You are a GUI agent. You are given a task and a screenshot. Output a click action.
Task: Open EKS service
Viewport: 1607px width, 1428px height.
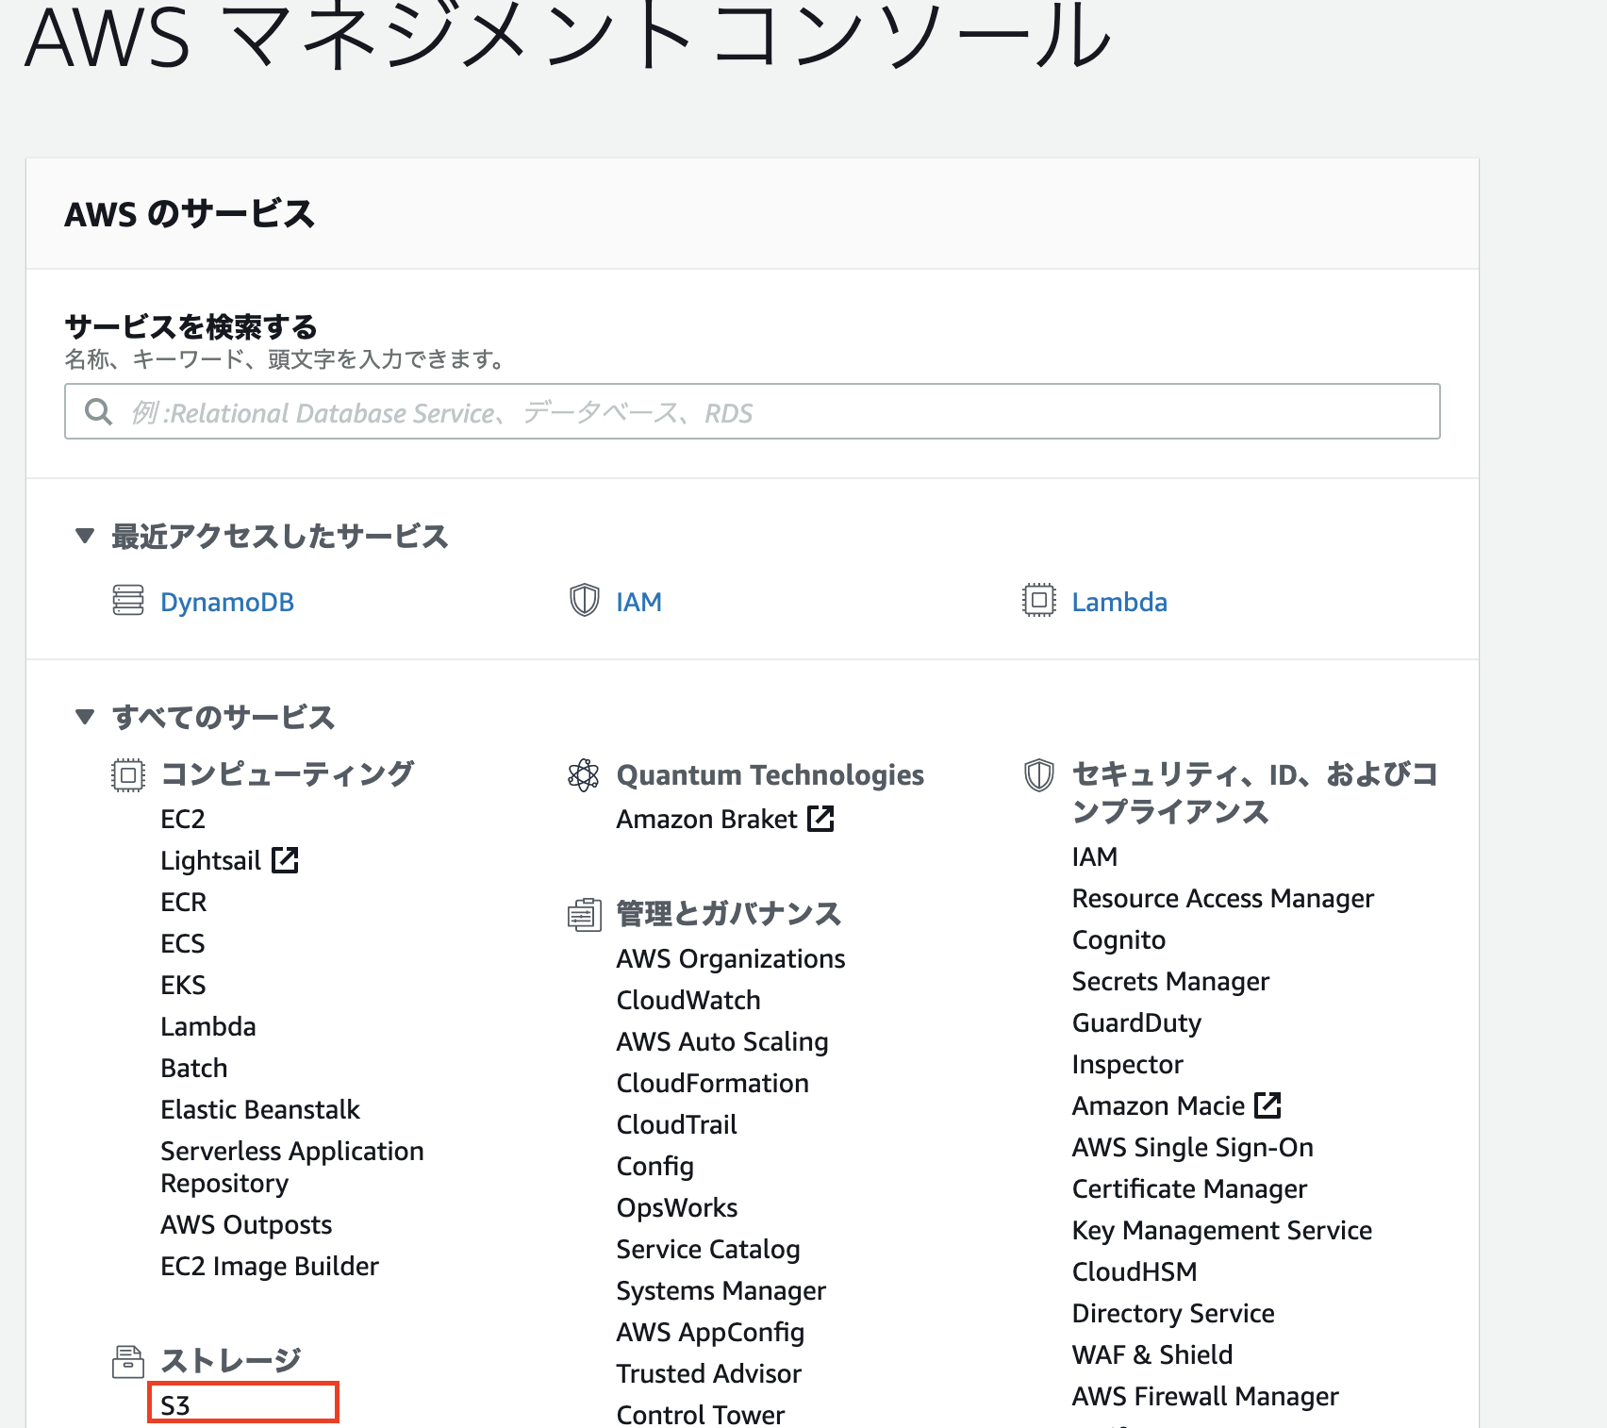(183, 985)
